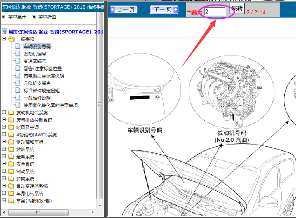This screenshot has height=218, width=296.
Task: Click the folder icon of 4轮驱动(4WD)系统
Action: (x=11, y=135)
